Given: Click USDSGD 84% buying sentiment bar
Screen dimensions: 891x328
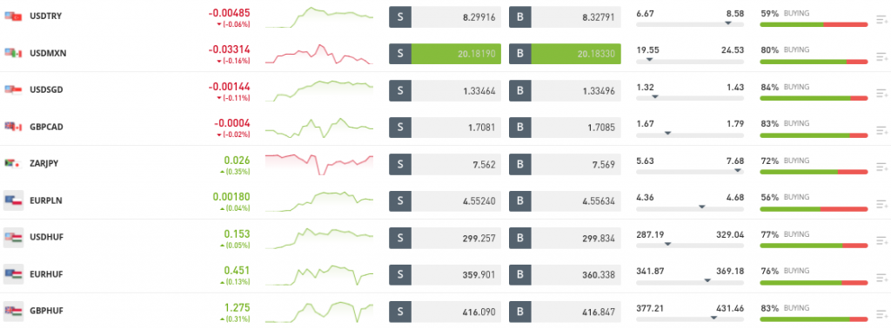Looking at the screenshot, I should point(814,99).
